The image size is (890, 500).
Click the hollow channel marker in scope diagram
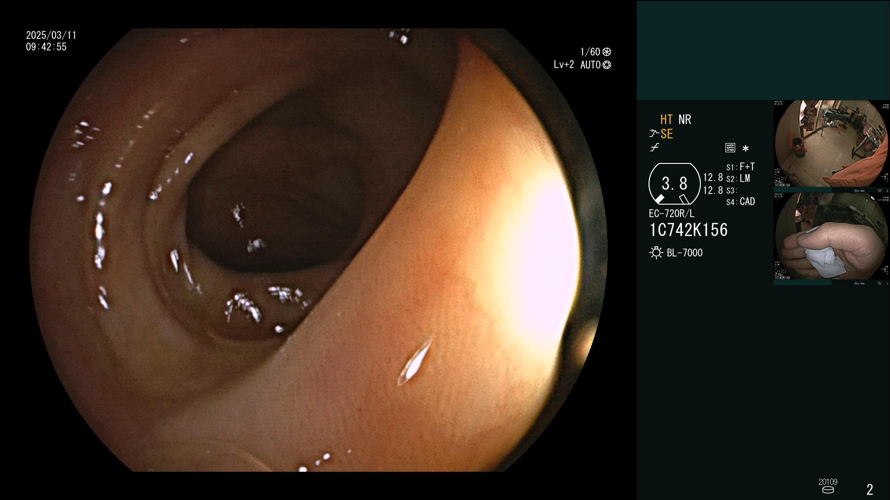coord(684,199)
